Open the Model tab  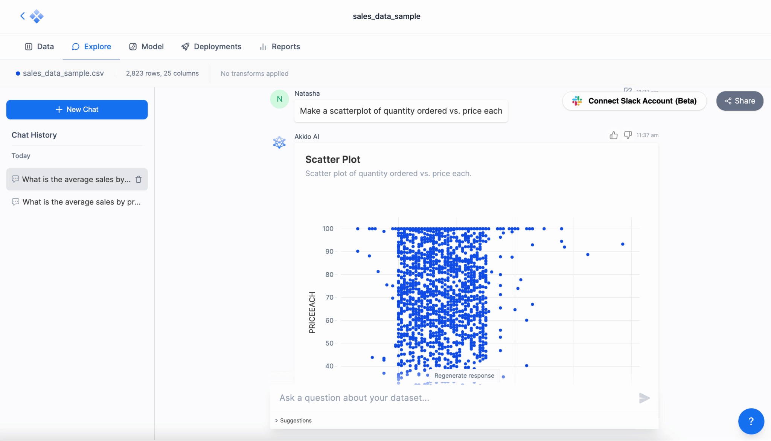(146, 46)
